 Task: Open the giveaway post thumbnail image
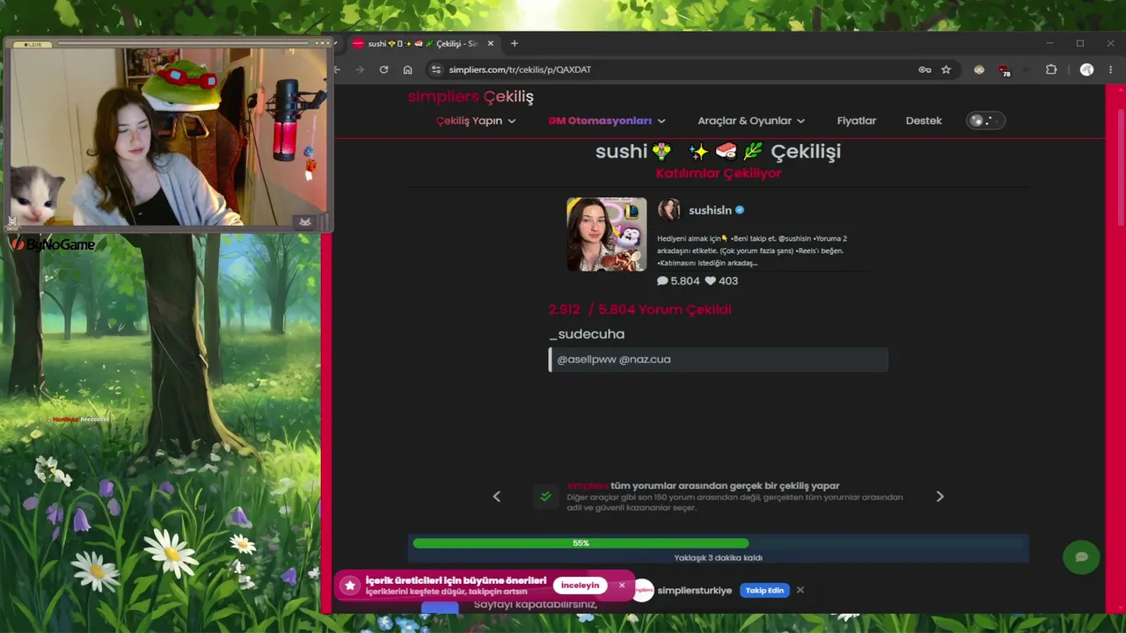coord(606,234)
